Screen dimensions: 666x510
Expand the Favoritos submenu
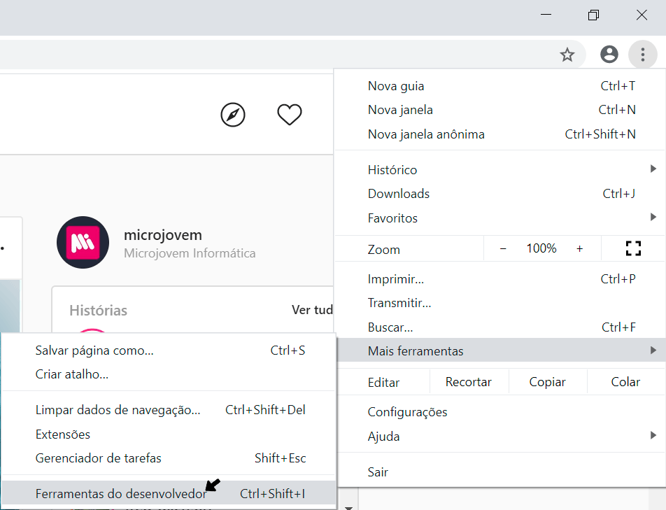pos(500,218)
